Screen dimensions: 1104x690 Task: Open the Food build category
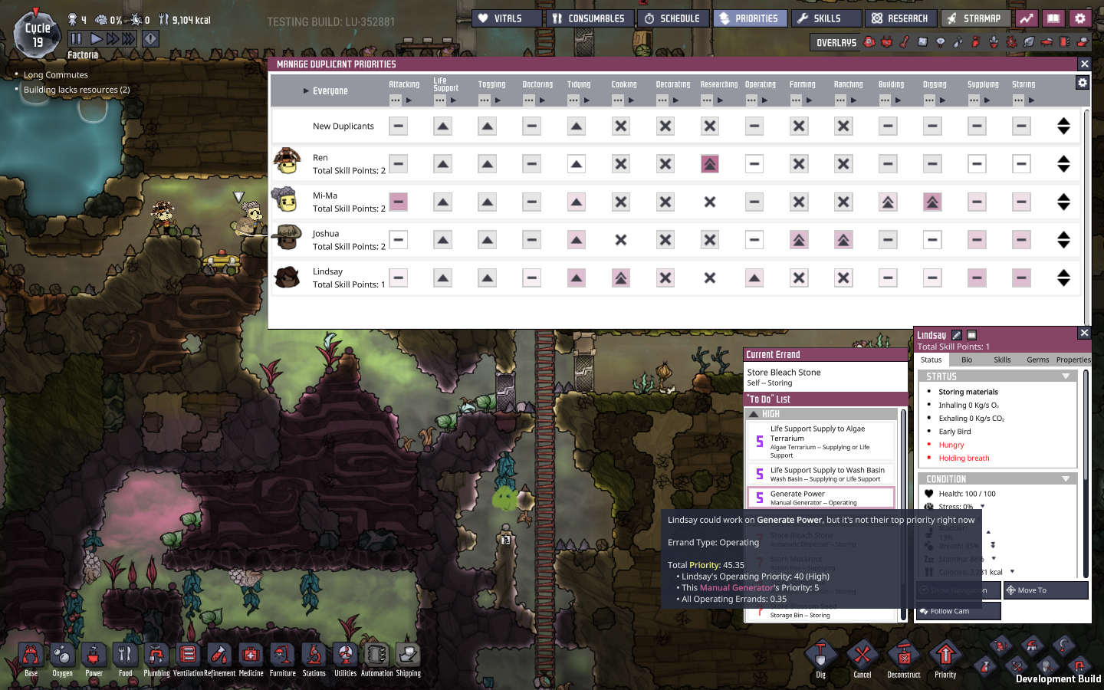click(125, 658)
